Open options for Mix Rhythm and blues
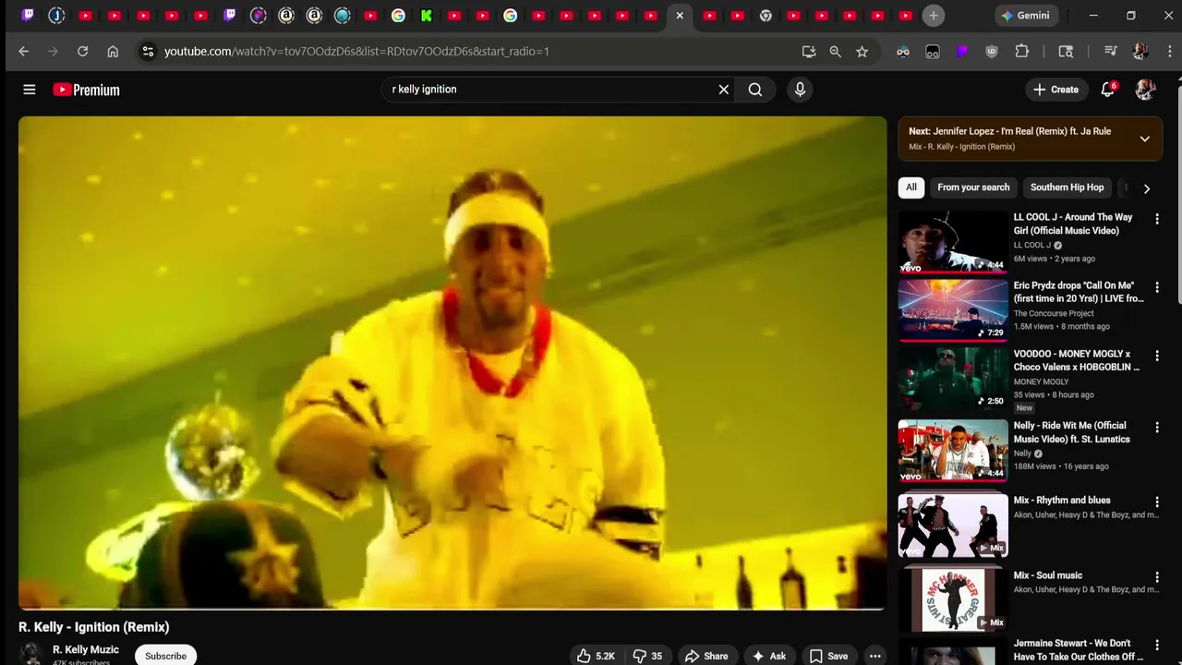Screen dimensions: 1182x665 coord(1157,502)
